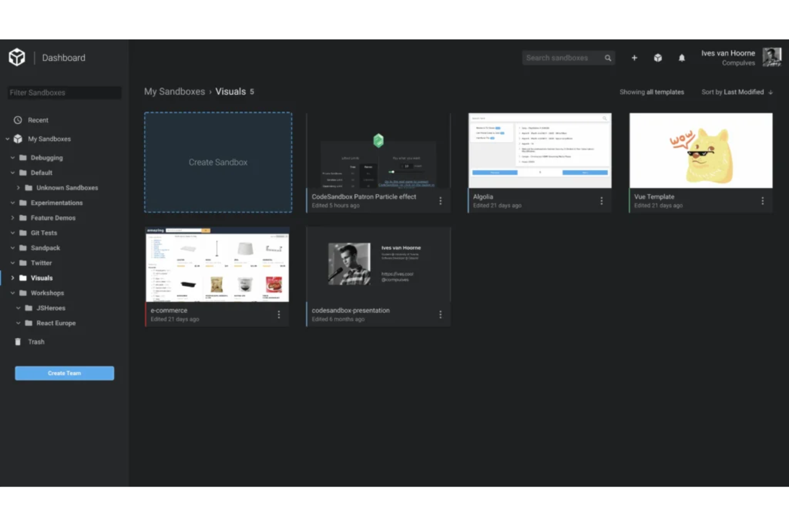Viewport: 789px width, 526px height.
Task: Open the My Sandboxes breadcrumb link
Action: click(x=174, y=91)
